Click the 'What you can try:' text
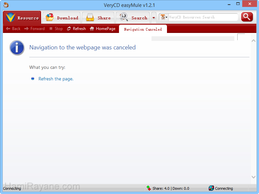Viewport: 259px width, 194px height. coord(47,68)
